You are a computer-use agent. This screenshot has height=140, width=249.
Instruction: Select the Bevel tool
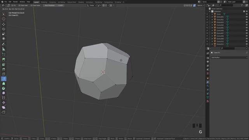[x=4, y=69]
